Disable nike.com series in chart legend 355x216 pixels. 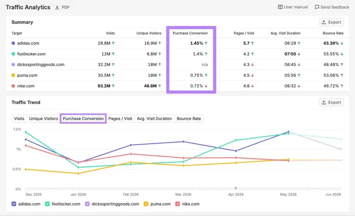point(177,204)
